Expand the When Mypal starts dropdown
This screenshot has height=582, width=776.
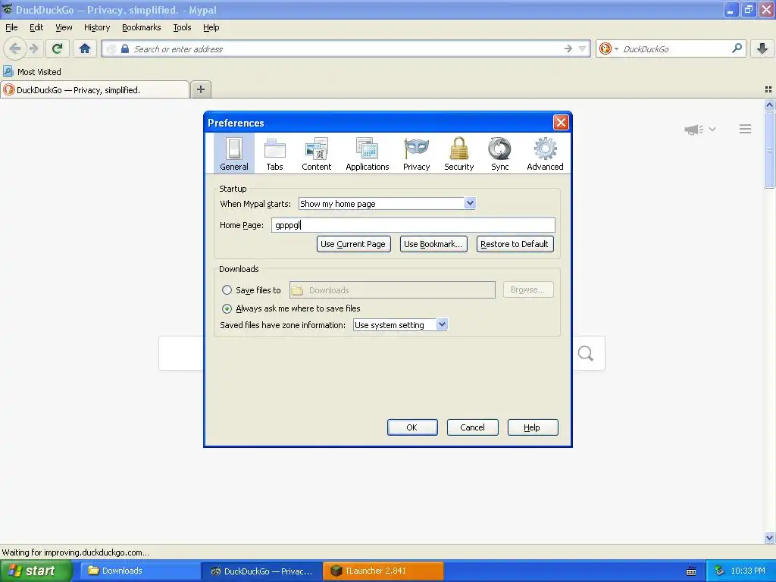[x=470, y=203]
